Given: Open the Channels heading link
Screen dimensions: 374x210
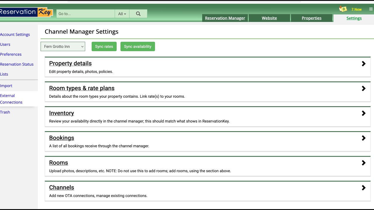Looking at the screenshot, I should tap(62, 187).
